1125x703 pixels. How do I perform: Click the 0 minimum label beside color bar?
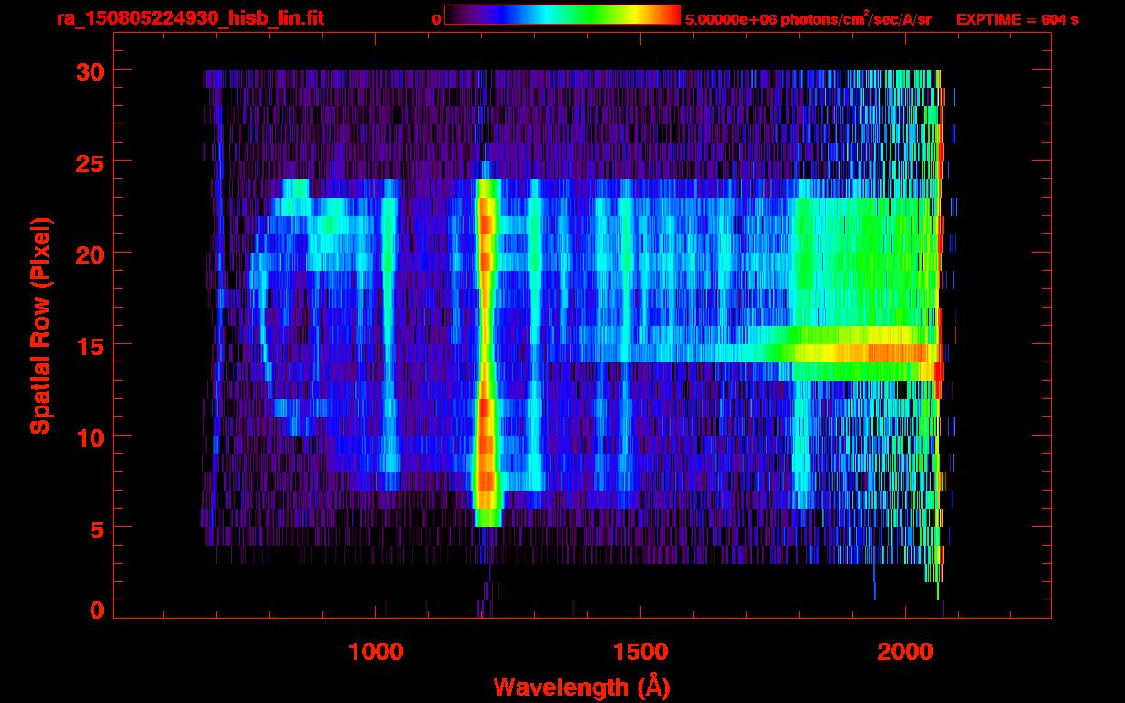(x=436, y=19)
